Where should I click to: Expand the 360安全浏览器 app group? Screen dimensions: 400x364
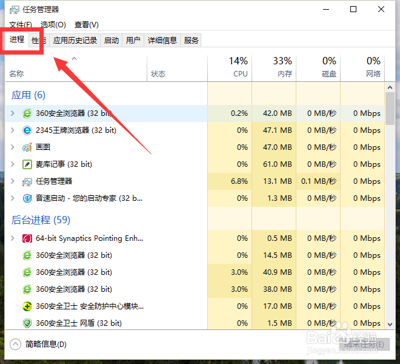tap(13, 113)
